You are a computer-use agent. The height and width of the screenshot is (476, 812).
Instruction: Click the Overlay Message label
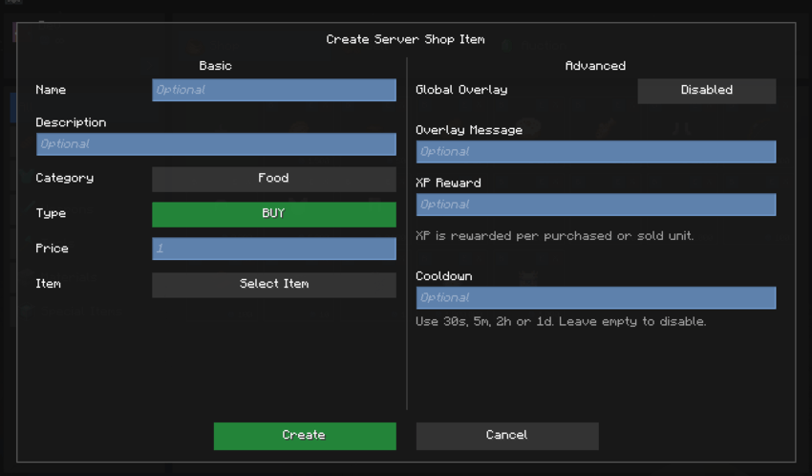[x=469, y=130]
